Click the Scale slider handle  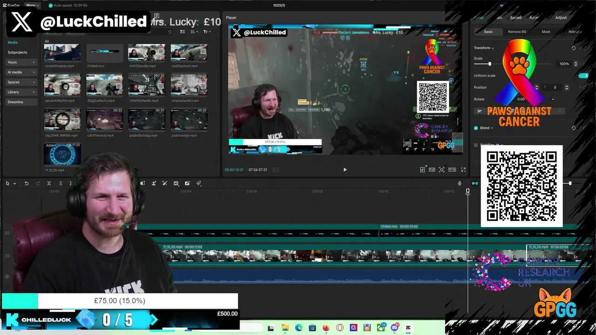[x=489, y=64]
